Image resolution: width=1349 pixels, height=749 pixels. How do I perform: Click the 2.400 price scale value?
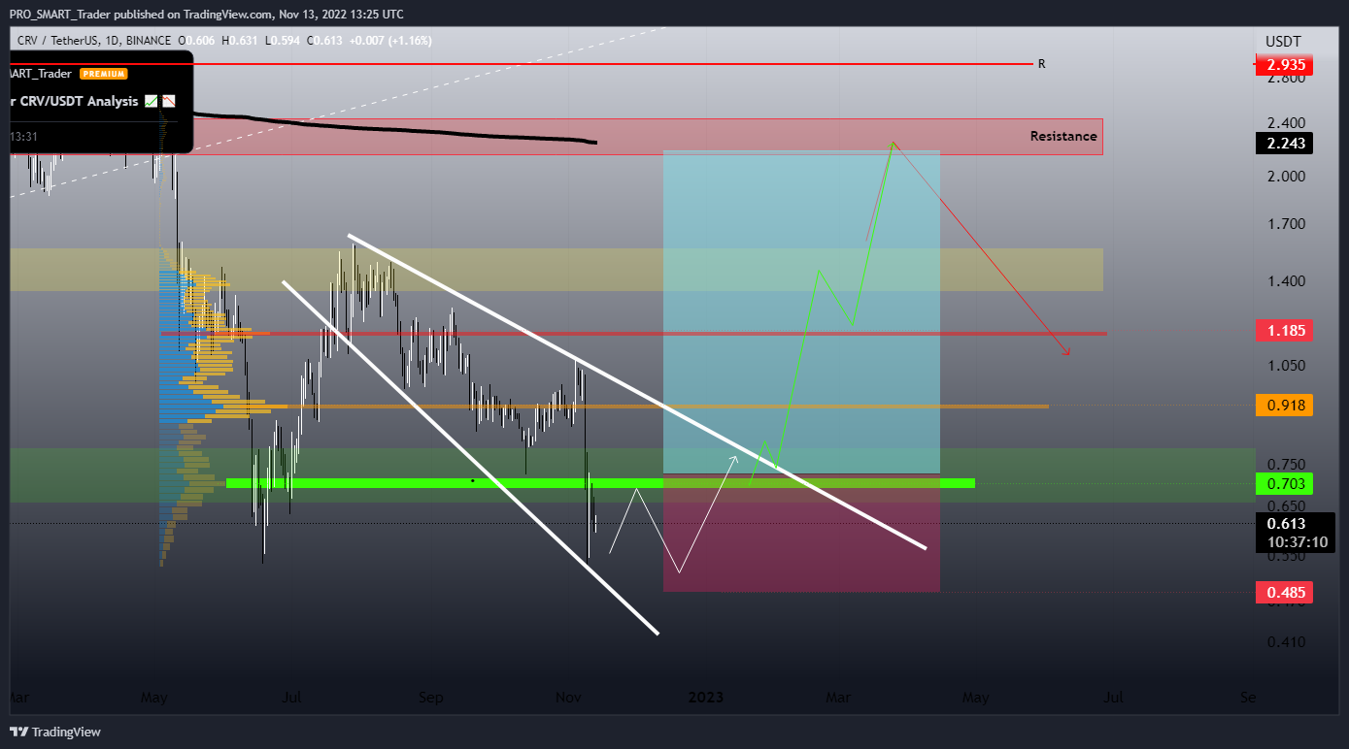[x=1284, y=123]
